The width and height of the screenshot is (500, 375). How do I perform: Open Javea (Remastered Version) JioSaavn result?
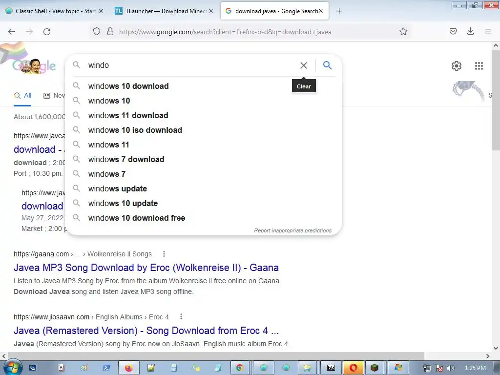click(146, 331)
